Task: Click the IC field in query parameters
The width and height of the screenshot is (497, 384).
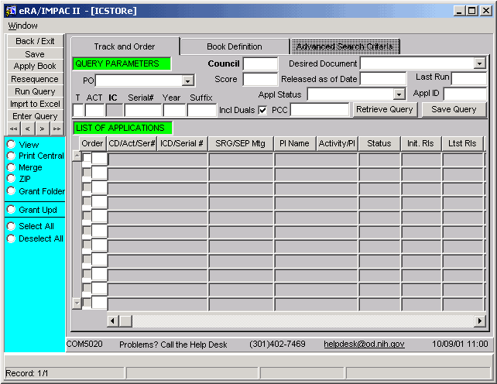Action: point(114,111)
